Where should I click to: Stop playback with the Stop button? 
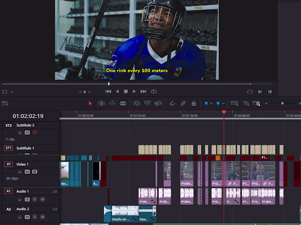tap(126, 91)
